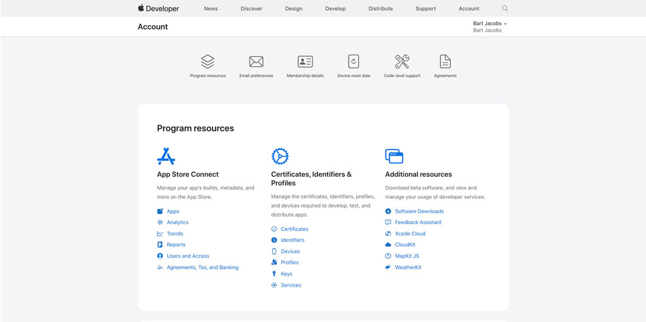This screenshot has height=322, width=646.
Task: Click the Agreements document icon
Action: point(445,61)
